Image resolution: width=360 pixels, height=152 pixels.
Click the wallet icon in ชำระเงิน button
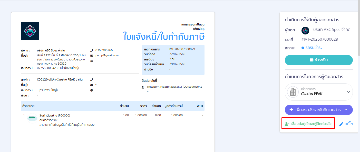pyautogui.click(x=312, y=60)
